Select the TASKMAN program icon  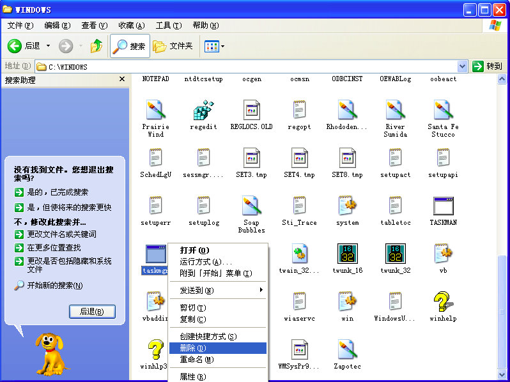(x=443, y=206)
